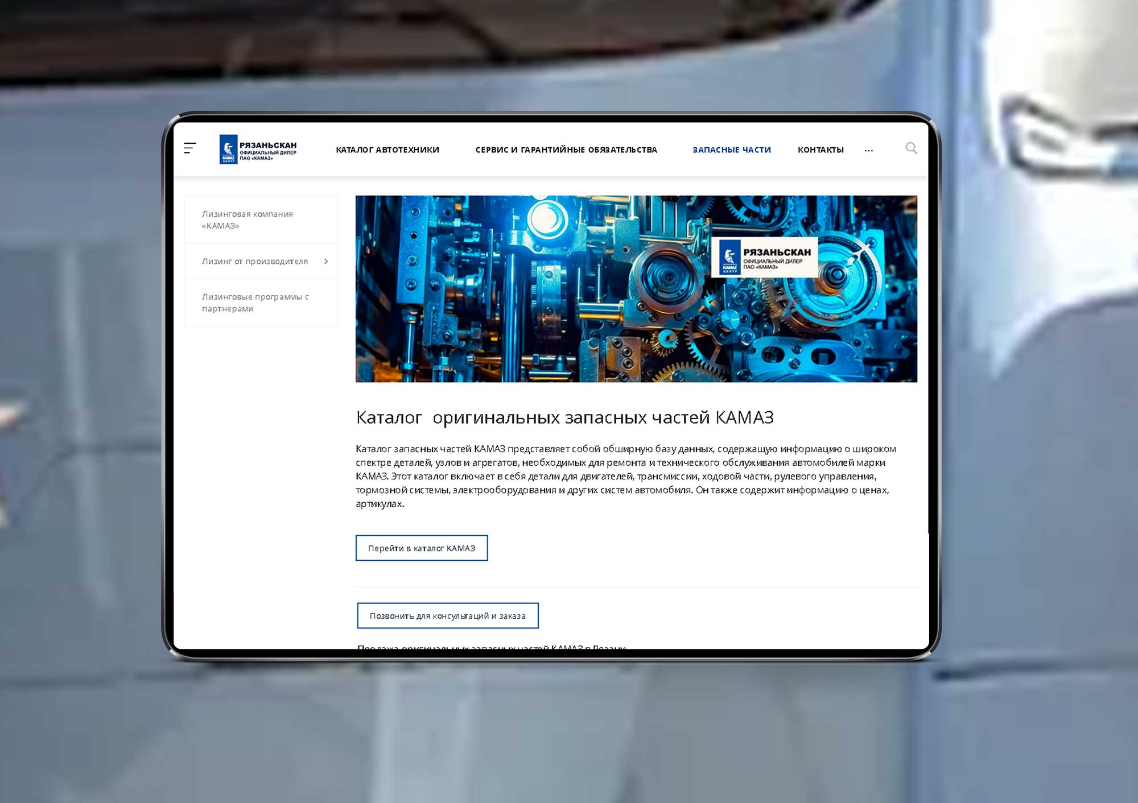
Task: Click Позвонить для консультаций и заказа button
Action: pyautogui.click(x=448, y=616)
